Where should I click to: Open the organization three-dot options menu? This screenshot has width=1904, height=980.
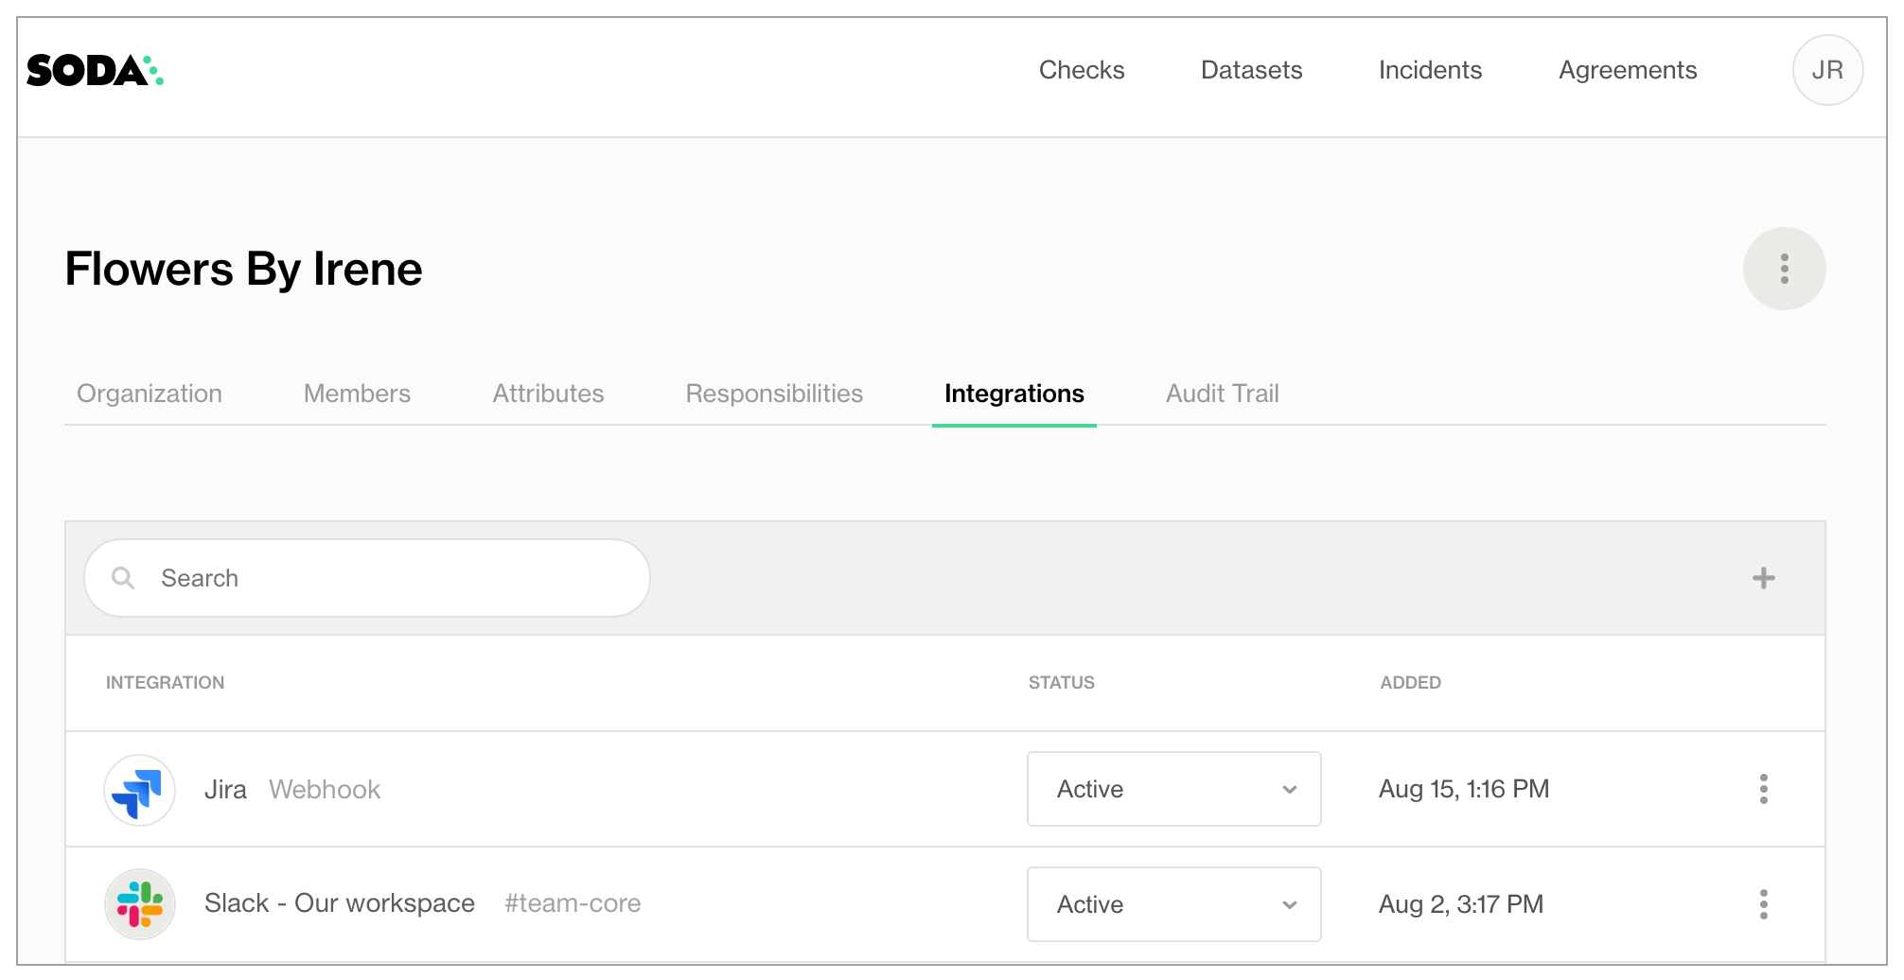coord(1784,269)
